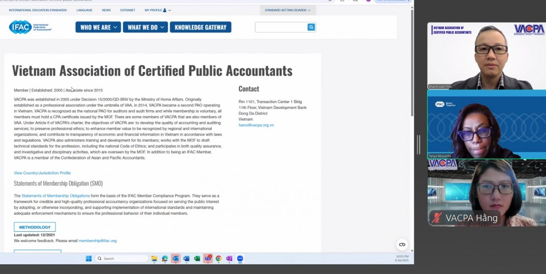Click the page title Vietnam Association heading
Image resolution: width=546 pixels, height=274 pixels.
152,70
